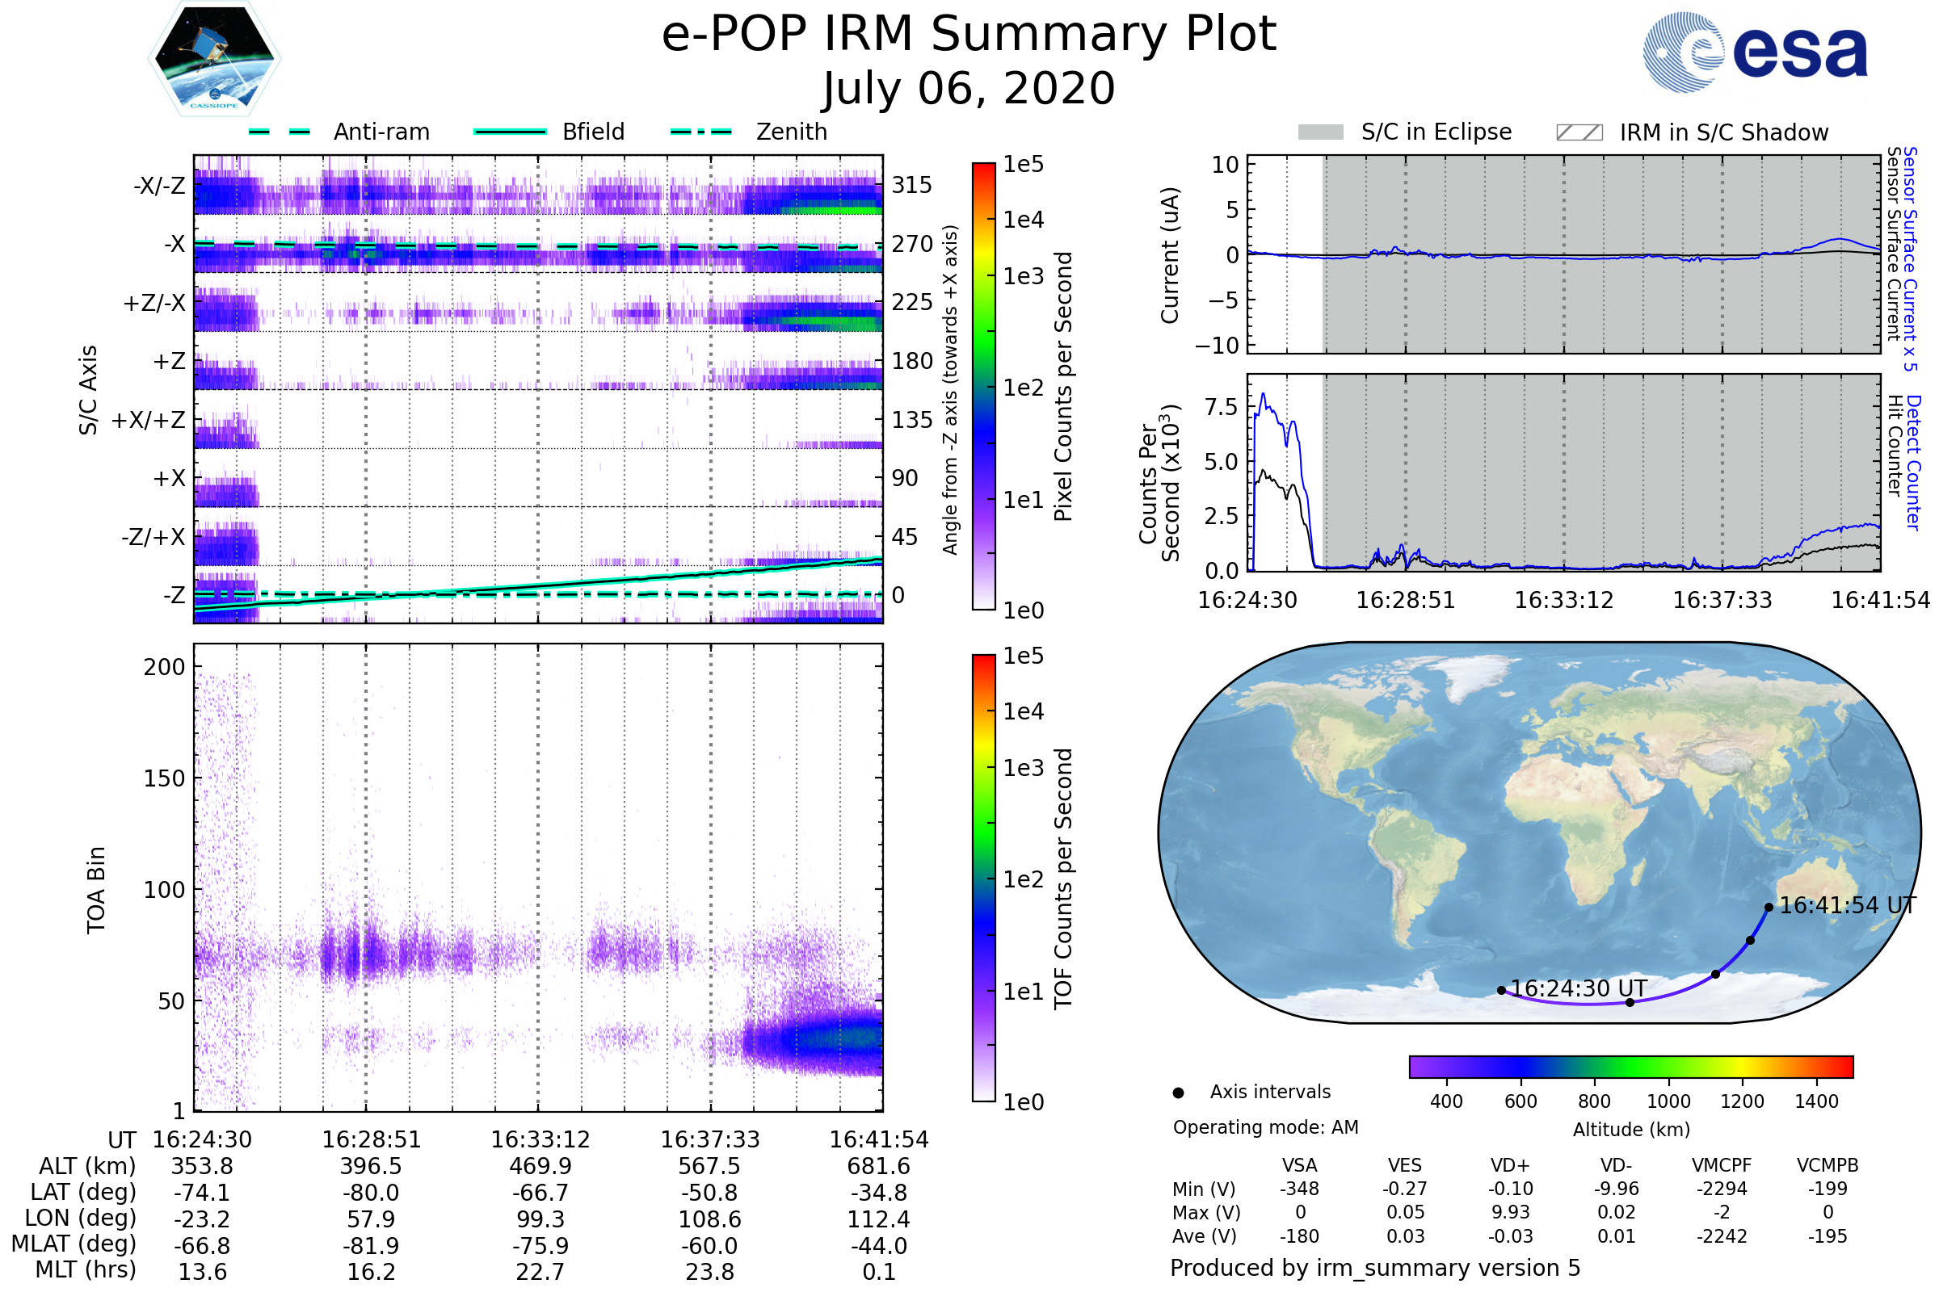This screenshot has width=1939, height=1292.
Task: Click the 16:41:54 UT orbit endpoint on map
Action: click(1769, 907)
